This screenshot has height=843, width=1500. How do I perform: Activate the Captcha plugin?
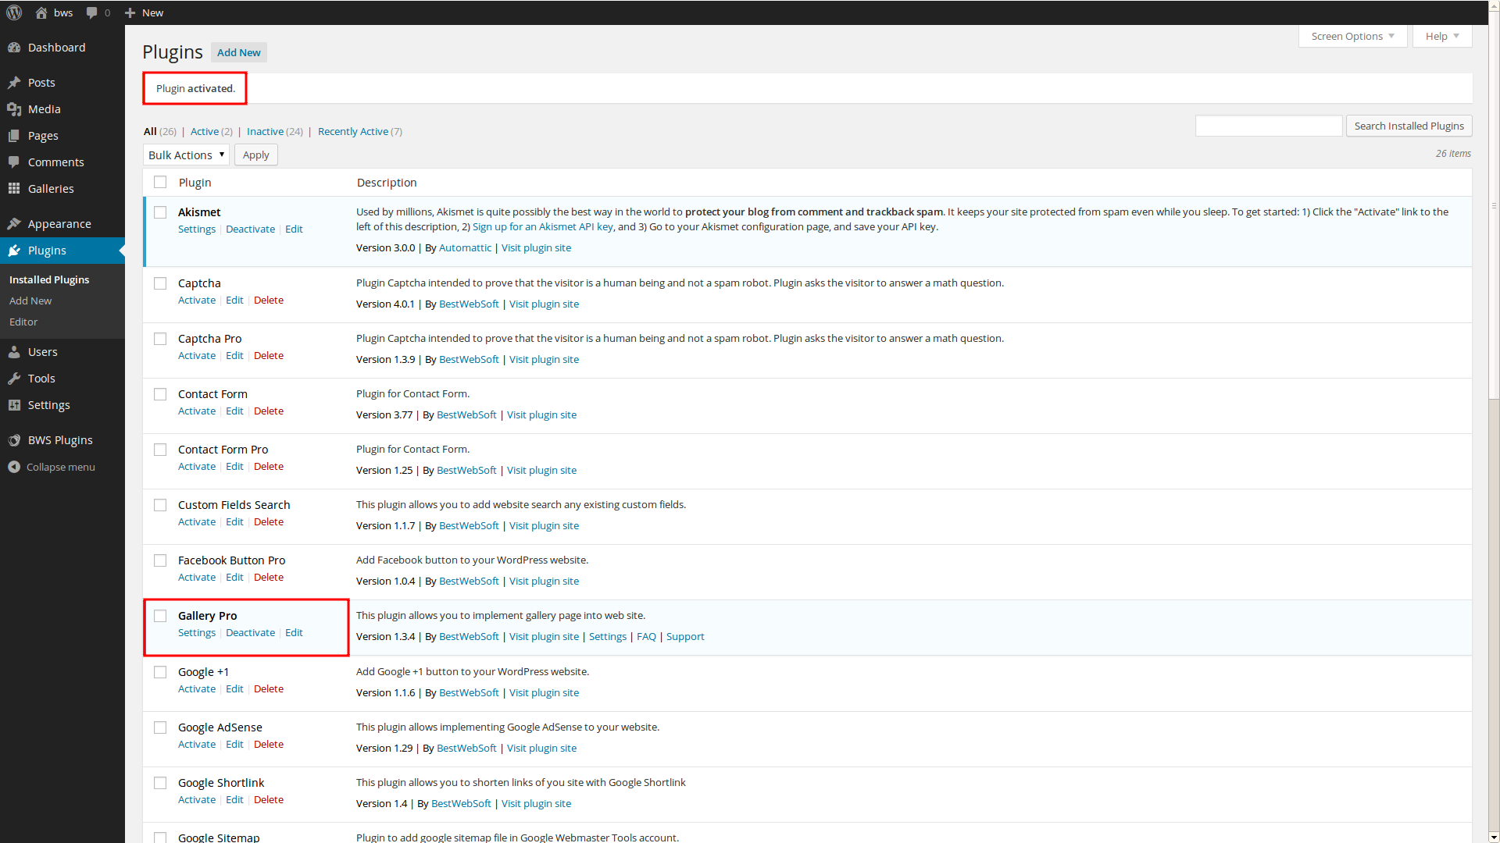pos(196,300)
